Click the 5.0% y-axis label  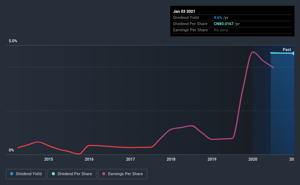pyautogui.click(x=13, y=41)
